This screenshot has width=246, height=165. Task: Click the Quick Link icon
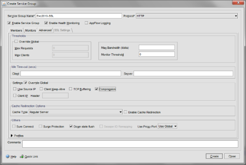[x=22, y=156]
